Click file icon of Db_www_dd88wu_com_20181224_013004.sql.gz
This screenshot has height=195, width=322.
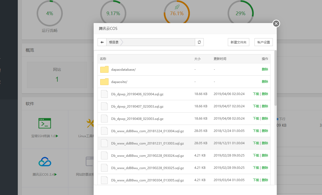pos(104,131)
